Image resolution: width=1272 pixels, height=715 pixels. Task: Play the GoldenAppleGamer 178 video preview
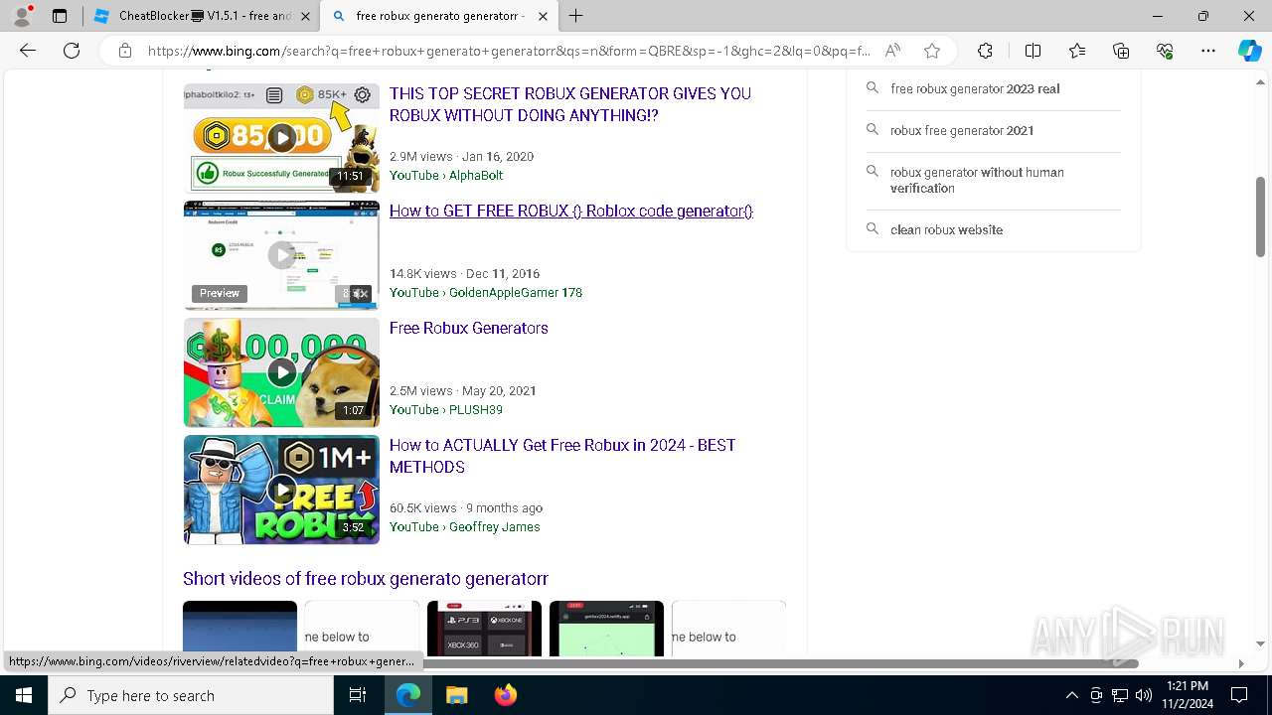pyautogui.click(x=281, y=255)
